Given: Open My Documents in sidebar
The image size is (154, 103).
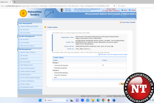Looking at the screenshot, I should click(x=25, y=33).
